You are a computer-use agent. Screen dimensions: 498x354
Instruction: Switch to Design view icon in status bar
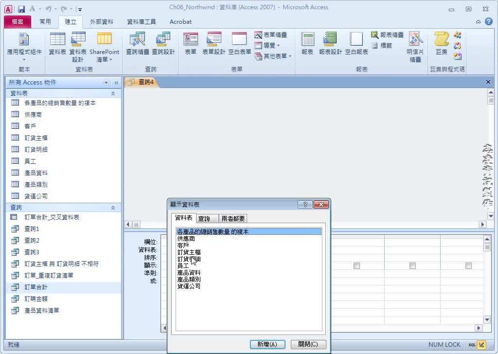[482, 344]
